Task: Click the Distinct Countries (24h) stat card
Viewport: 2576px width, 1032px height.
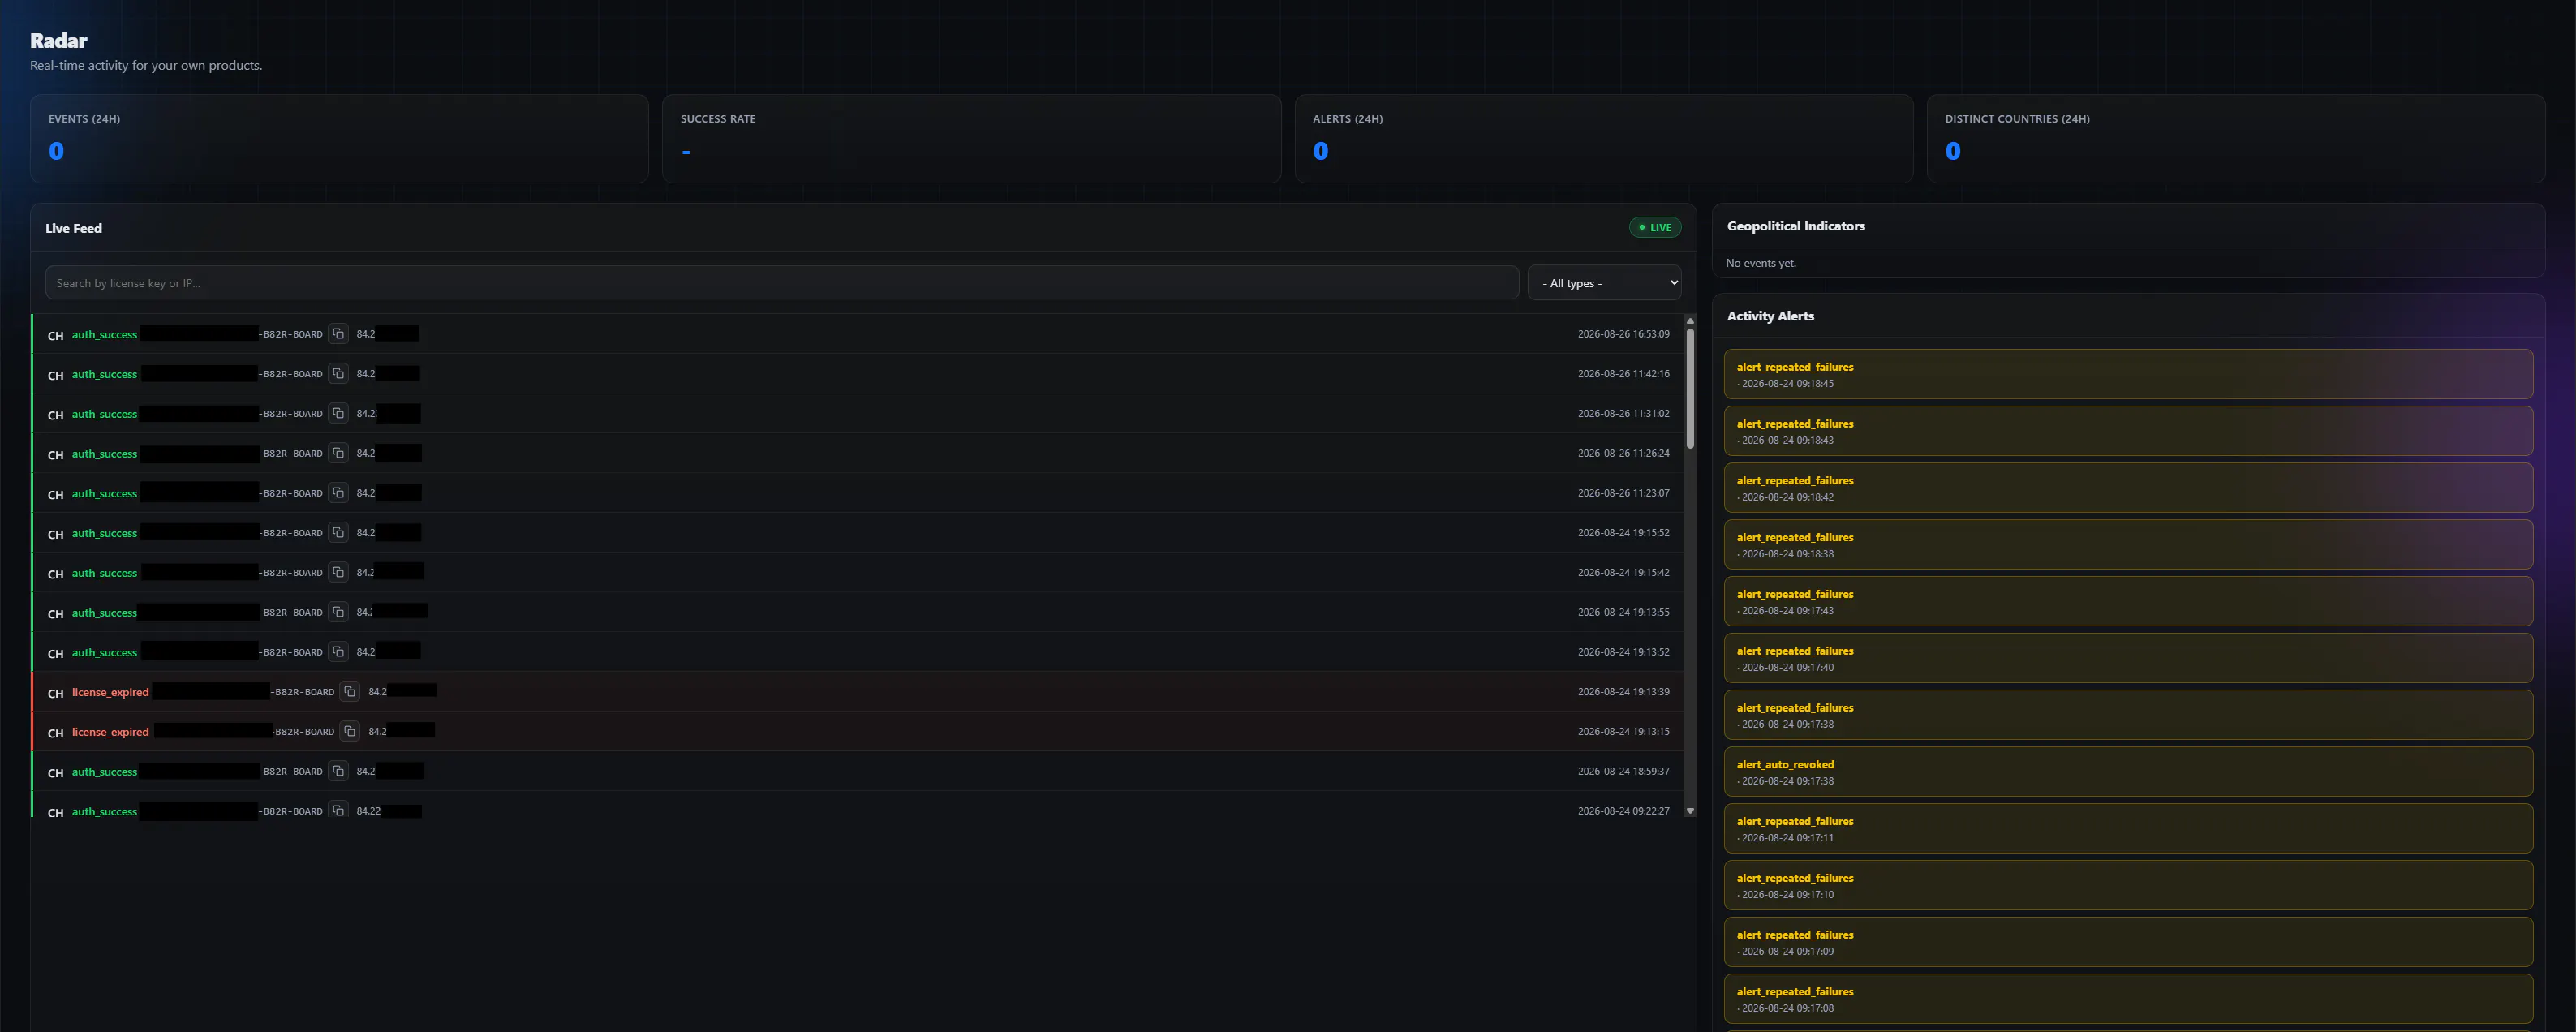Action: tap(2236, 139)
